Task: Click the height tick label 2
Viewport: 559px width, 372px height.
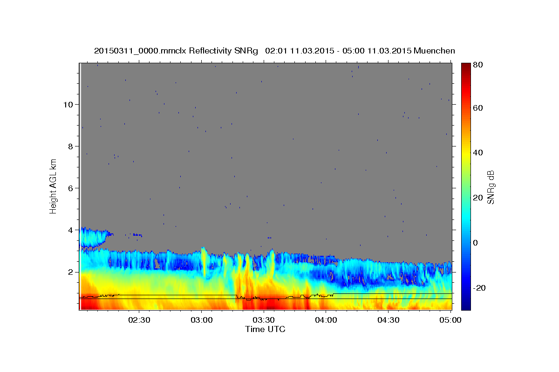Action: (71, 272)
